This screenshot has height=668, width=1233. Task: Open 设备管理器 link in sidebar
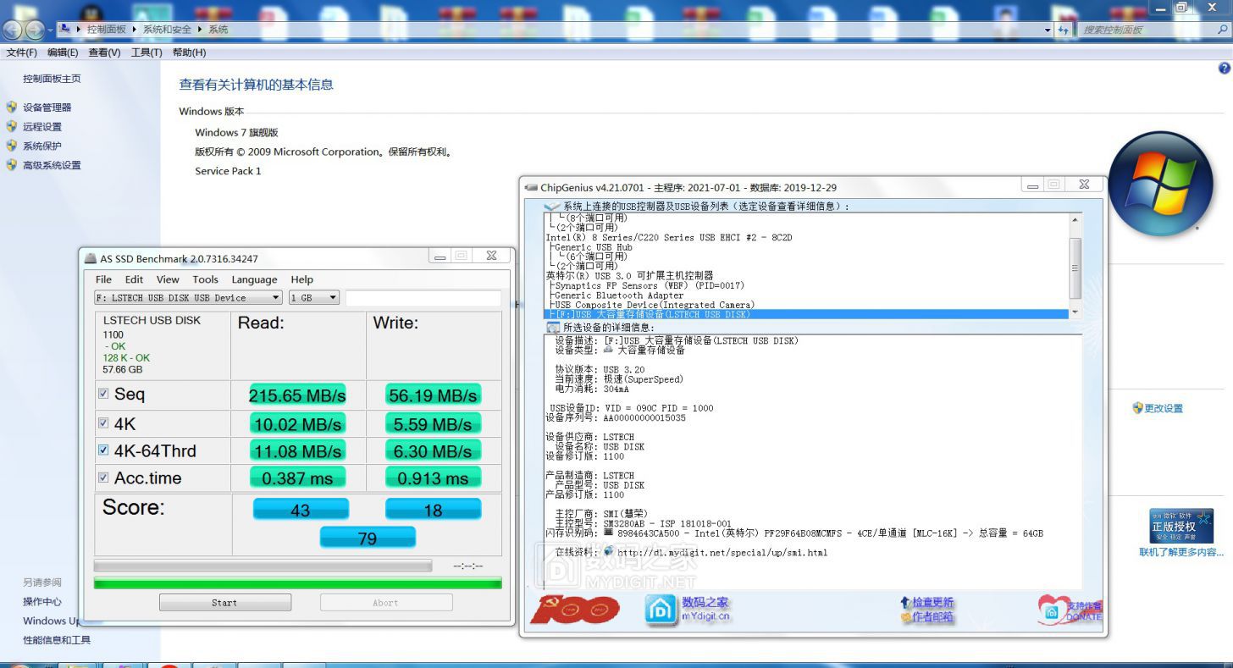pos(47,108)
